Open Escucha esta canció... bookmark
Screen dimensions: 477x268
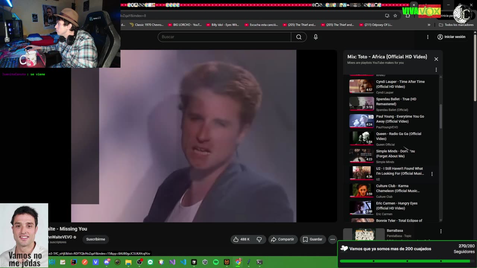[x=261, y=25]
